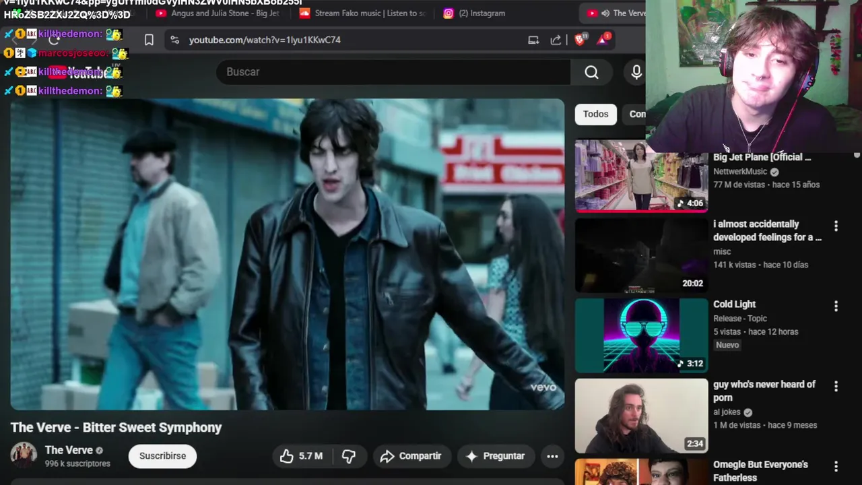Image resolution: width=862 pixels, height=485 pixels.
Task: Click the Instagram favicon on its tab
Action: point(449,13)
